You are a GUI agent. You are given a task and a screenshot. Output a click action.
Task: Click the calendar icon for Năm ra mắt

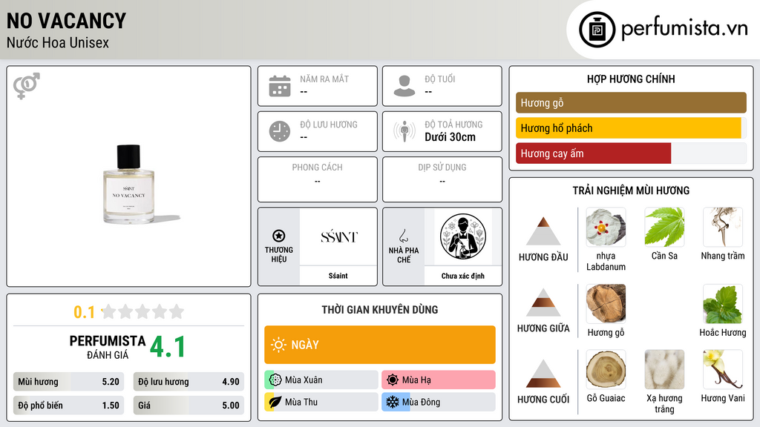click(280, 86)
